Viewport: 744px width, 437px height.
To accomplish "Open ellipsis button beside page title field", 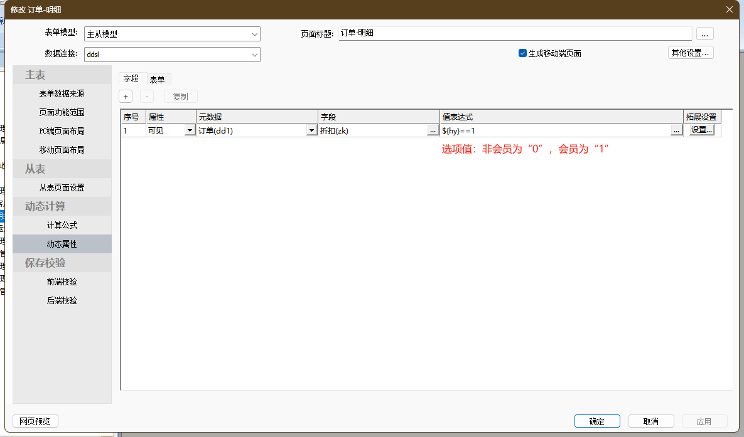I will tap(704, 34).
